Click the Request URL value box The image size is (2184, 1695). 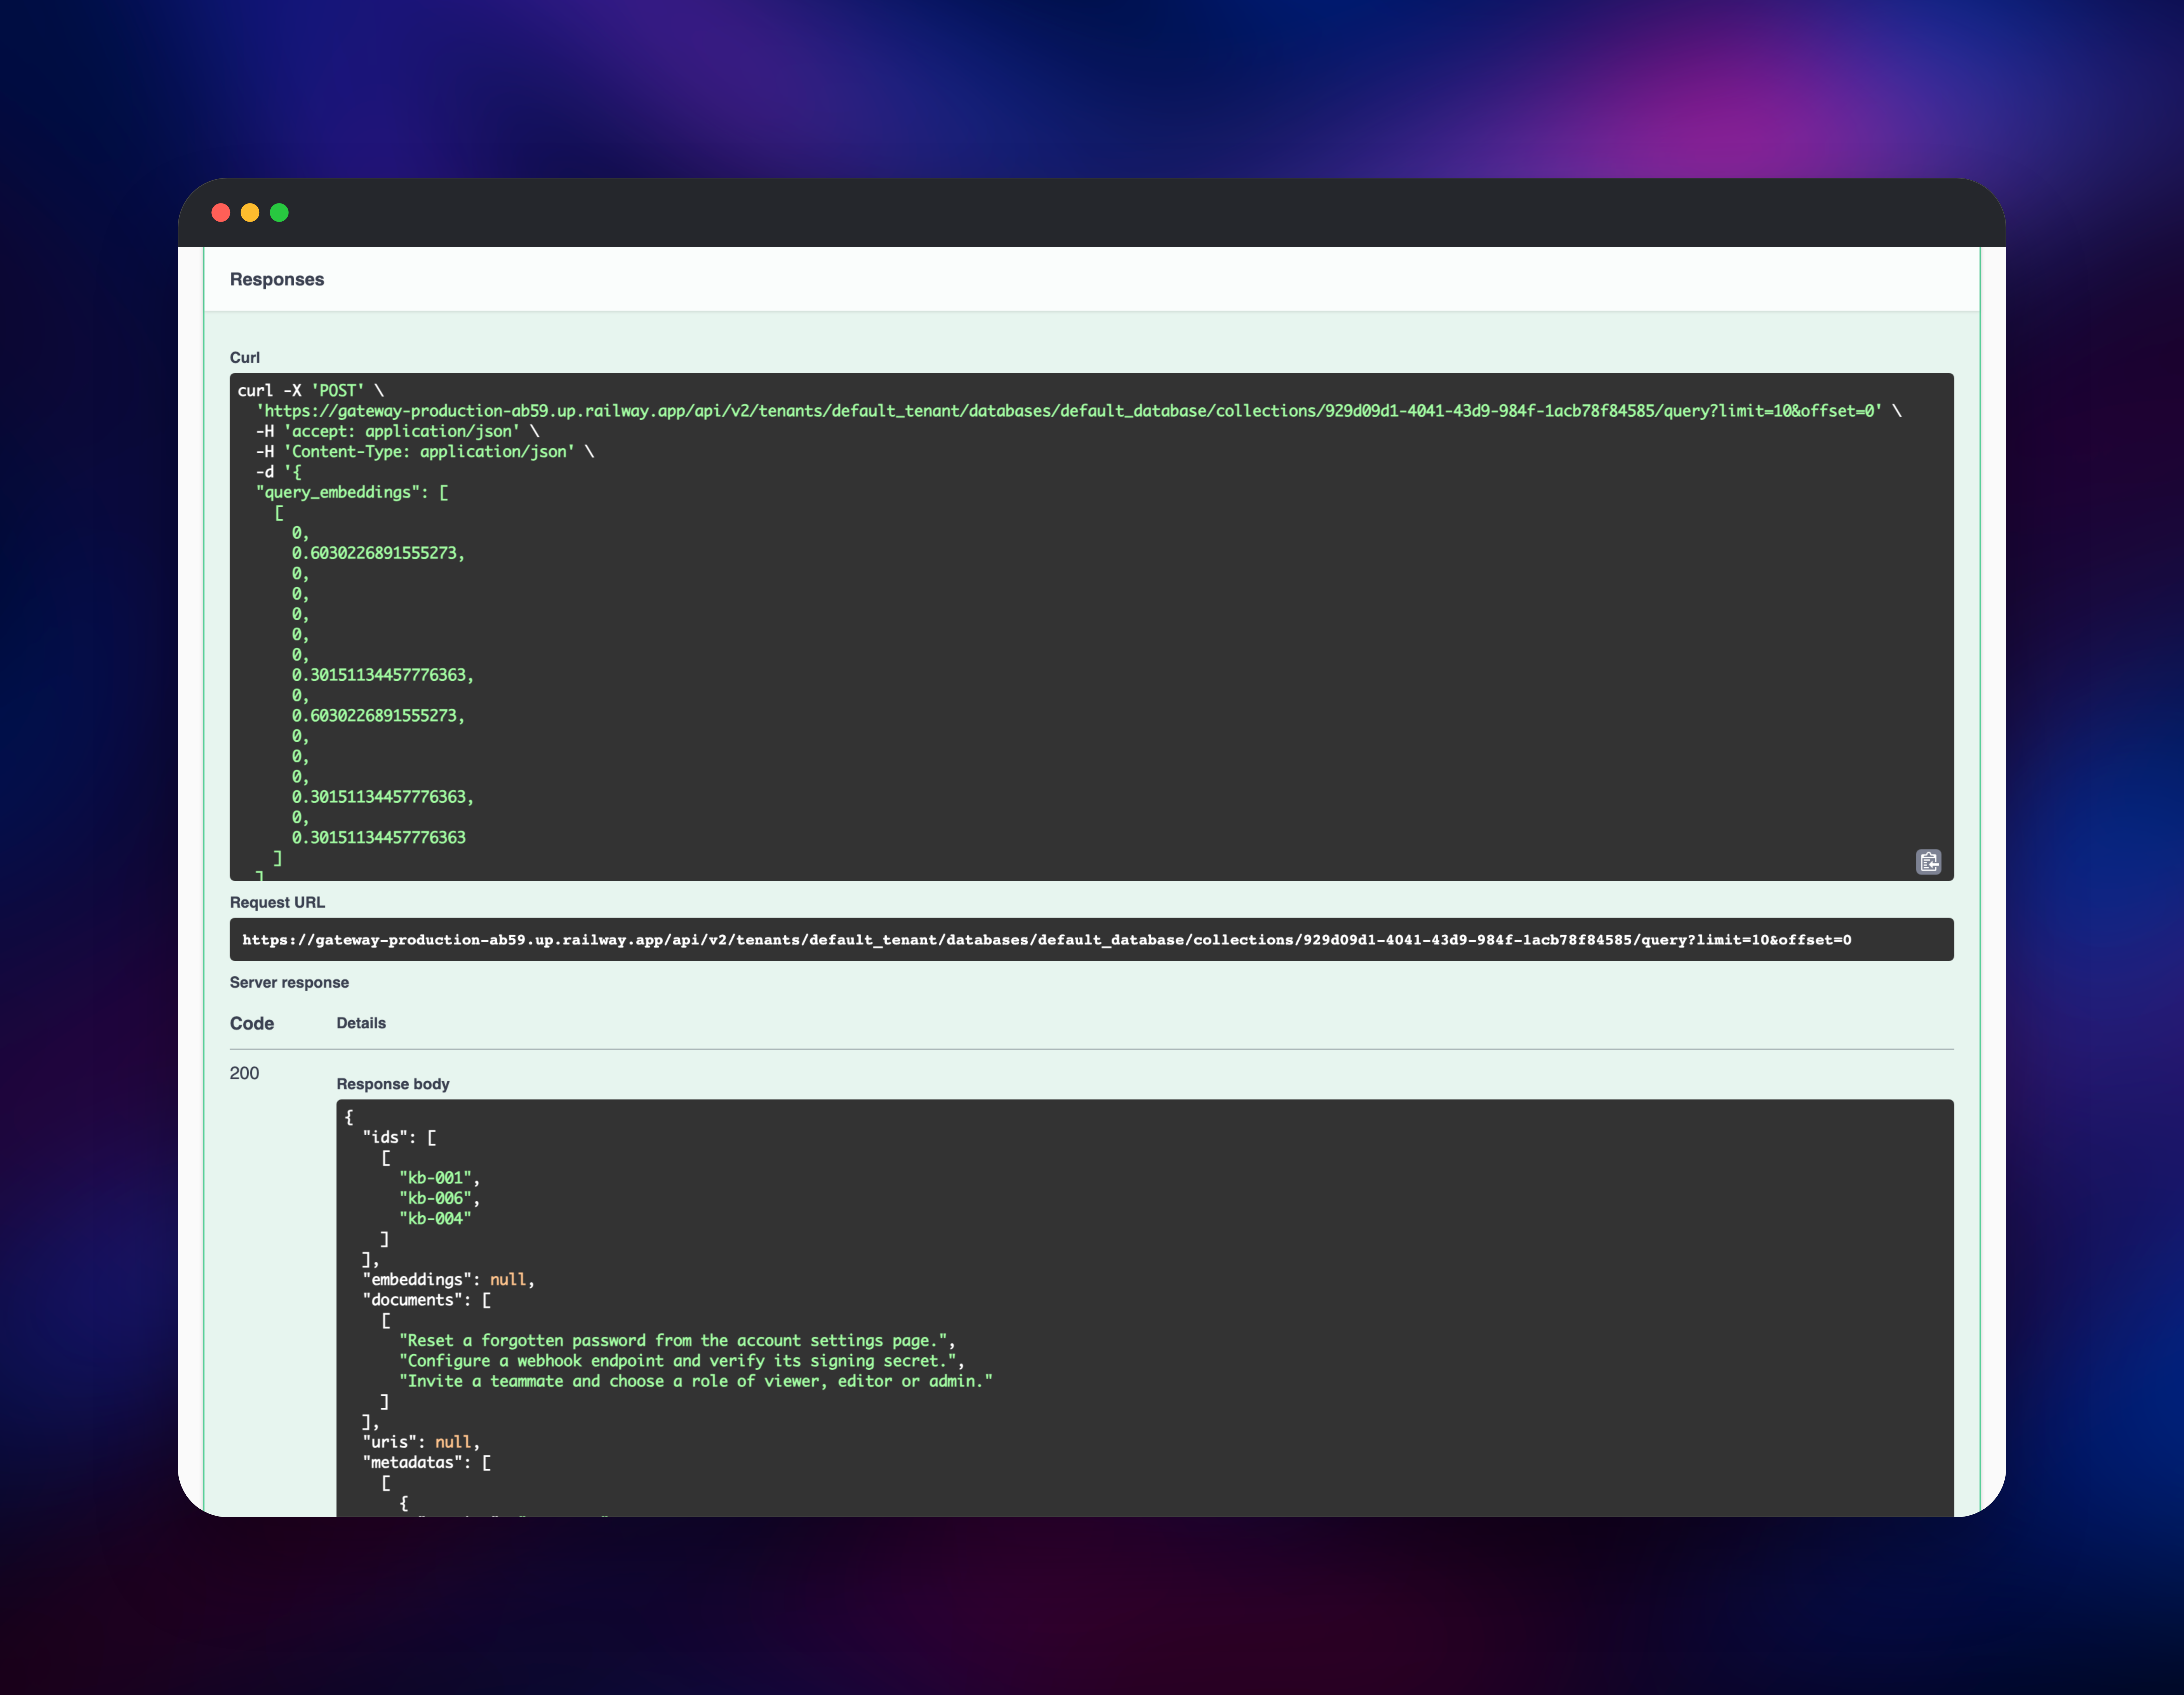click(1092, 940)
